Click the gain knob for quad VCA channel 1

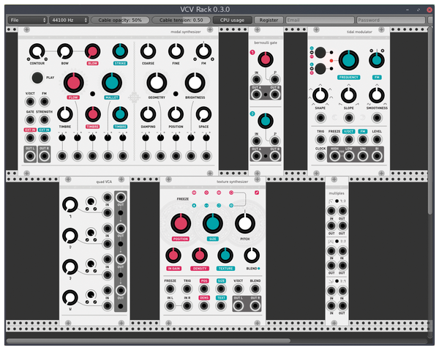coord(70,204)
